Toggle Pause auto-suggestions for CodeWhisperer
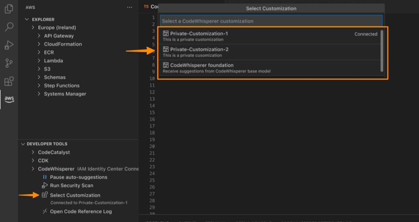Viewport: 419px width, 222px height. click(x=75, y=177)
